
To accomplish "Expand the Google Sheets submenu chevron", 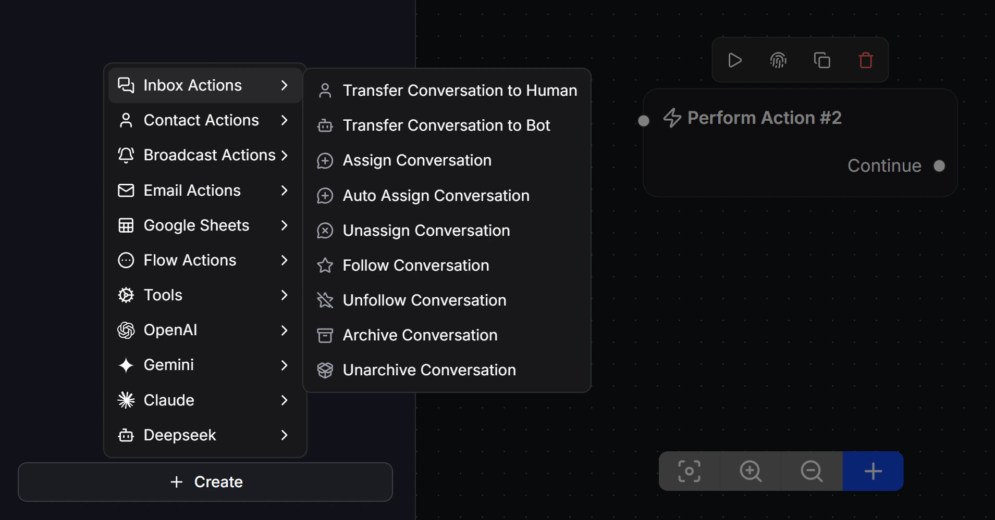I will tap(284, 225).
